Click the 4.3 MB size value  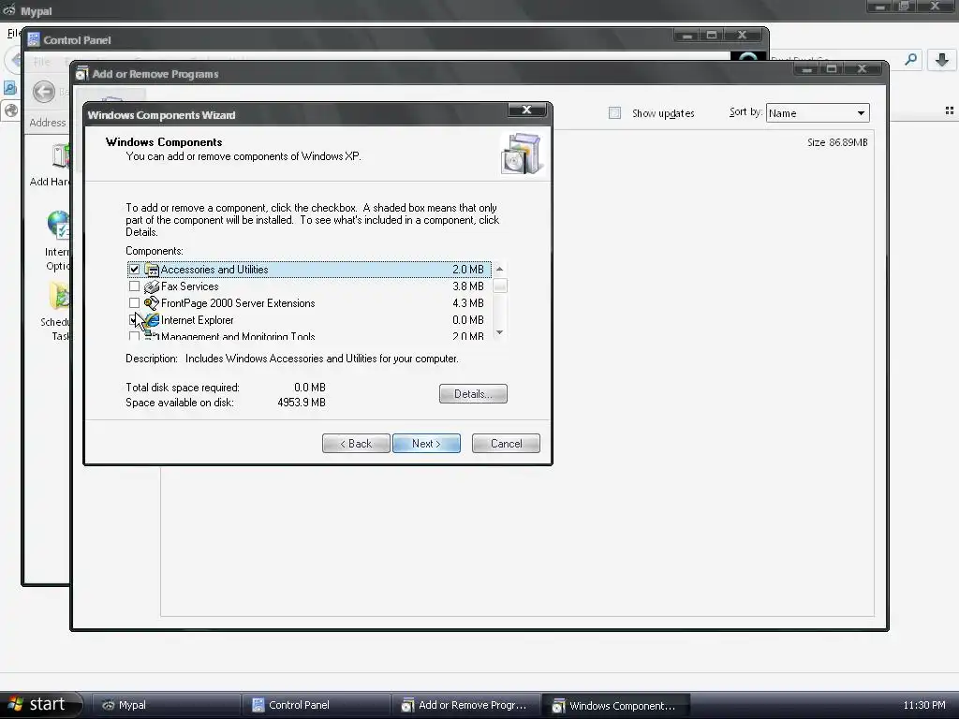coord(468,302)
